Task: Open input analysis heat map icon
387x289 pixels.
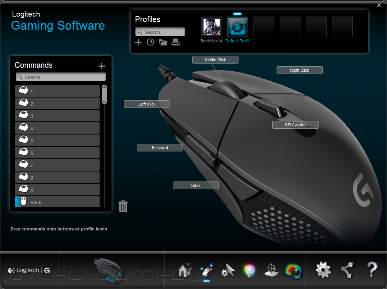Action: pyautogui.click(x=294, y=271)
